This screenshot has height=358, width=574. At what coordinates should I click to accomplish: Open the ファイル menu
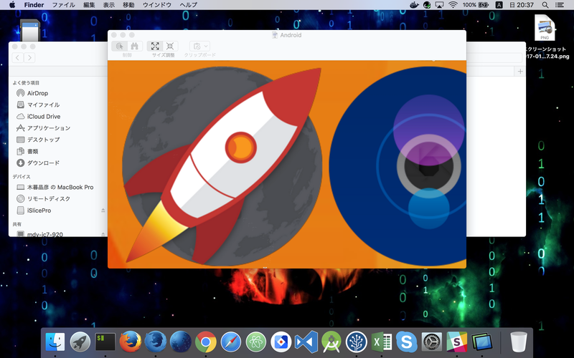point(63,5)
